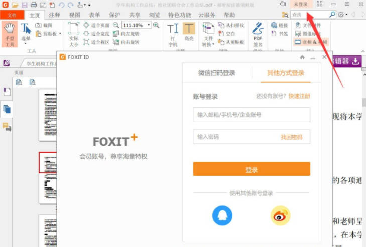
Task: Click the undo arrow in quick access toolbar
Action: click(62, 5)
